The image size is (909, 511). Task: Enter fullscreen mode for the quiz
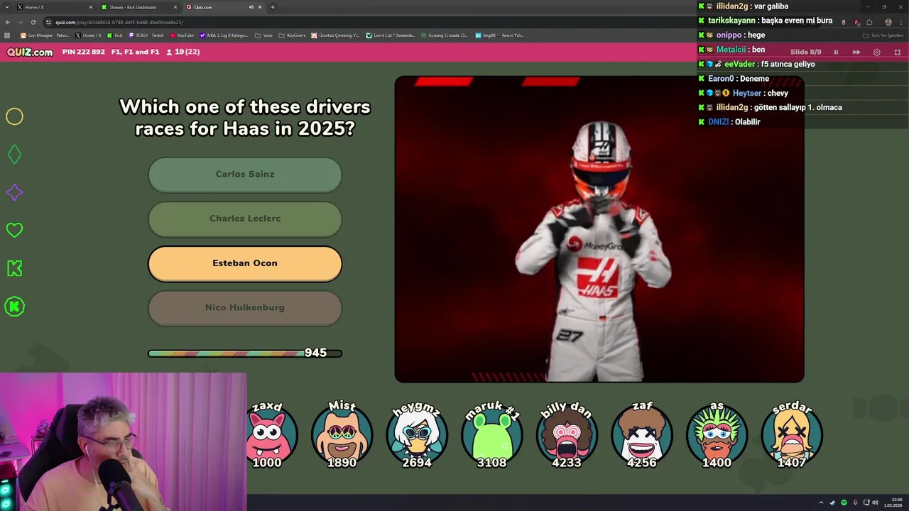[x=897, y=52]
